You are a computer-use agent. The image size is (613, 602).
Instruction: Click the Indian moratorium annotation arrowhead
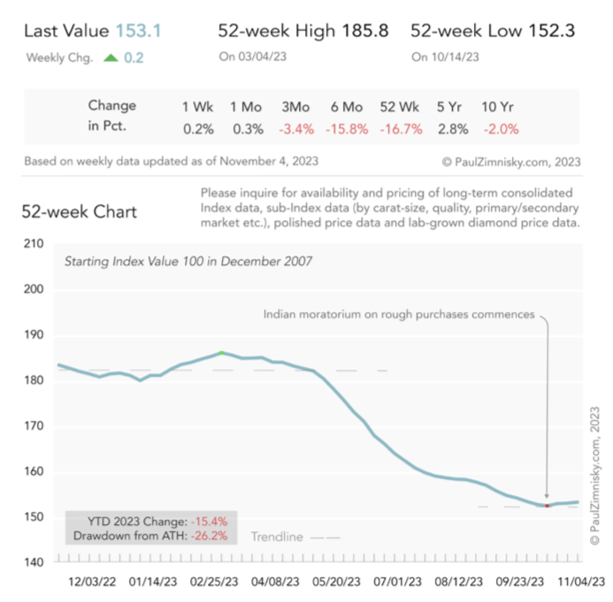[x=547, y=496]
